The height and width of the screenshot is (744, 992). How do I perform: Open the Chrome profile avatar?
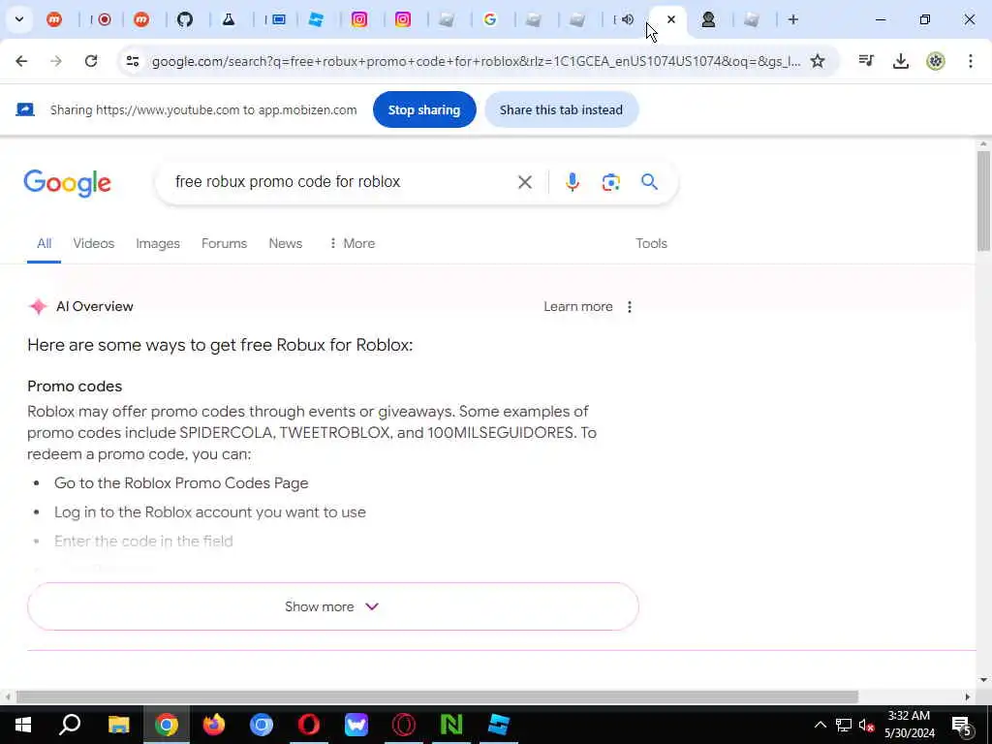point(935,61)
